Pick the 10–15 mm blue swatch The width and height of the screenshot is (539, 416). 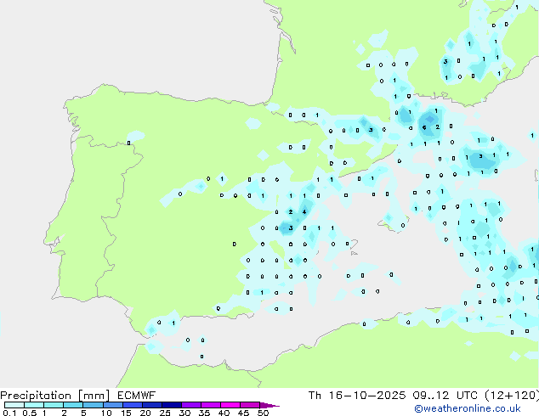112,405
